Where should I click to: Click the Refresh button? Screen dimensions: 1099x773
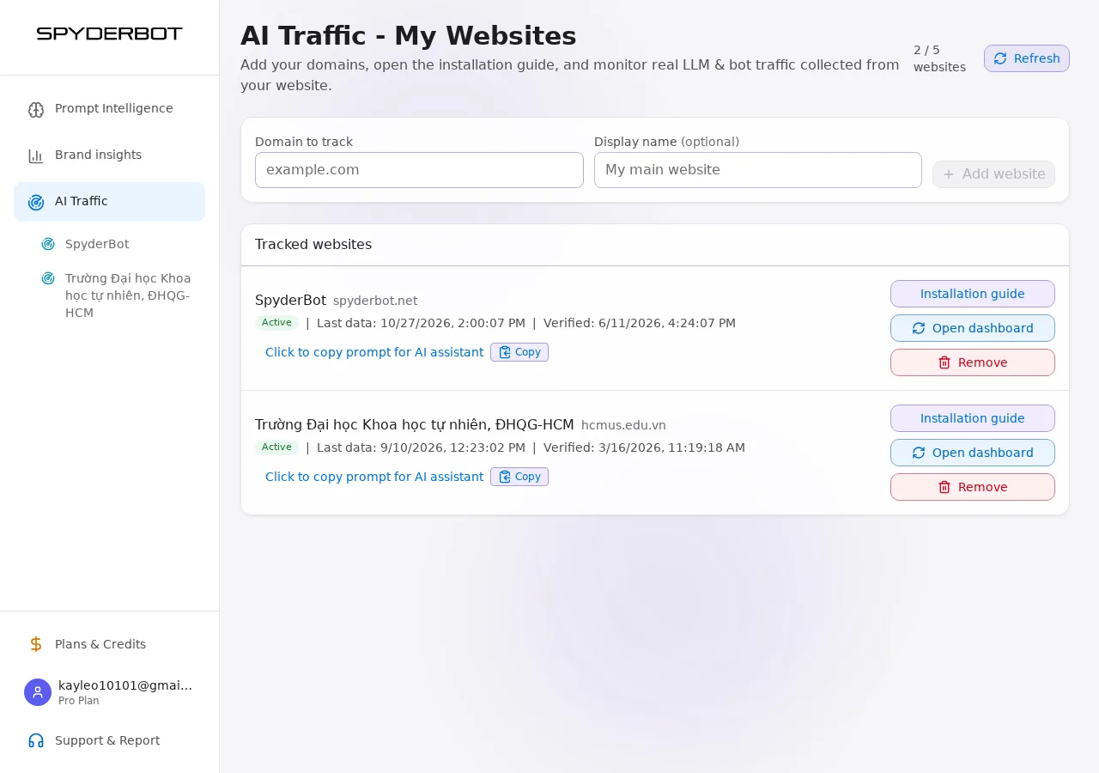point(1027,58)
